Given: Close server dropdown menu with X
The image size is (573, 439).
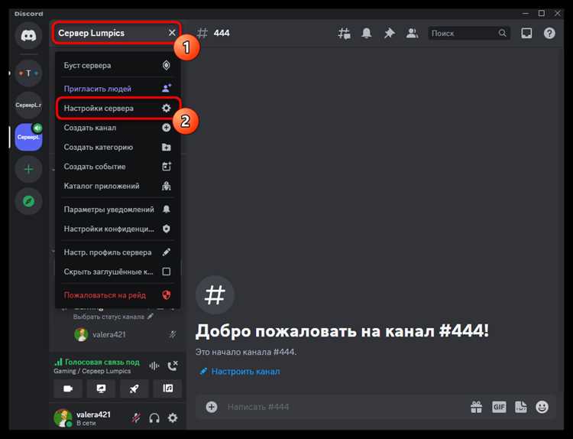Looking at the screenshot, I should pyautogui.click(x=172, y=33).
